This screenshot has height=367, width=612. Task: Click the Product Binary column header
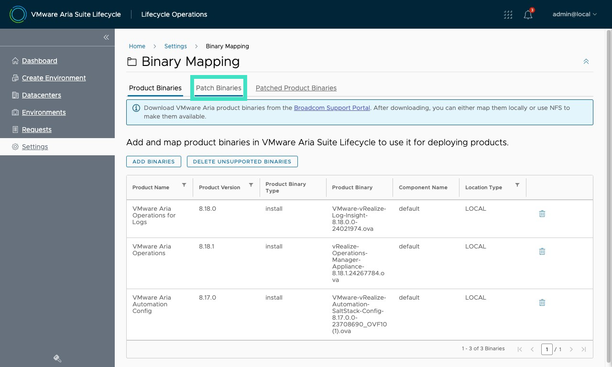coord(352,187)
